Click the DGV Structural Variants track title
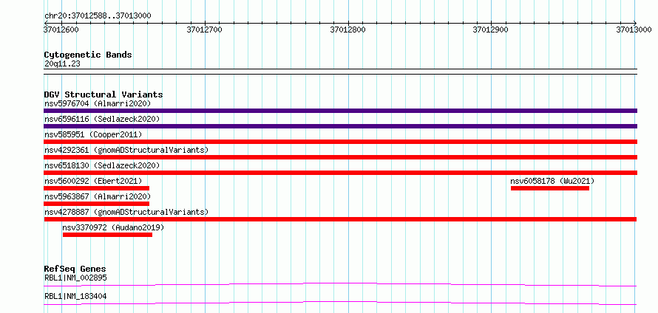This screenshot has height=313, width=658. pos(104,94)
